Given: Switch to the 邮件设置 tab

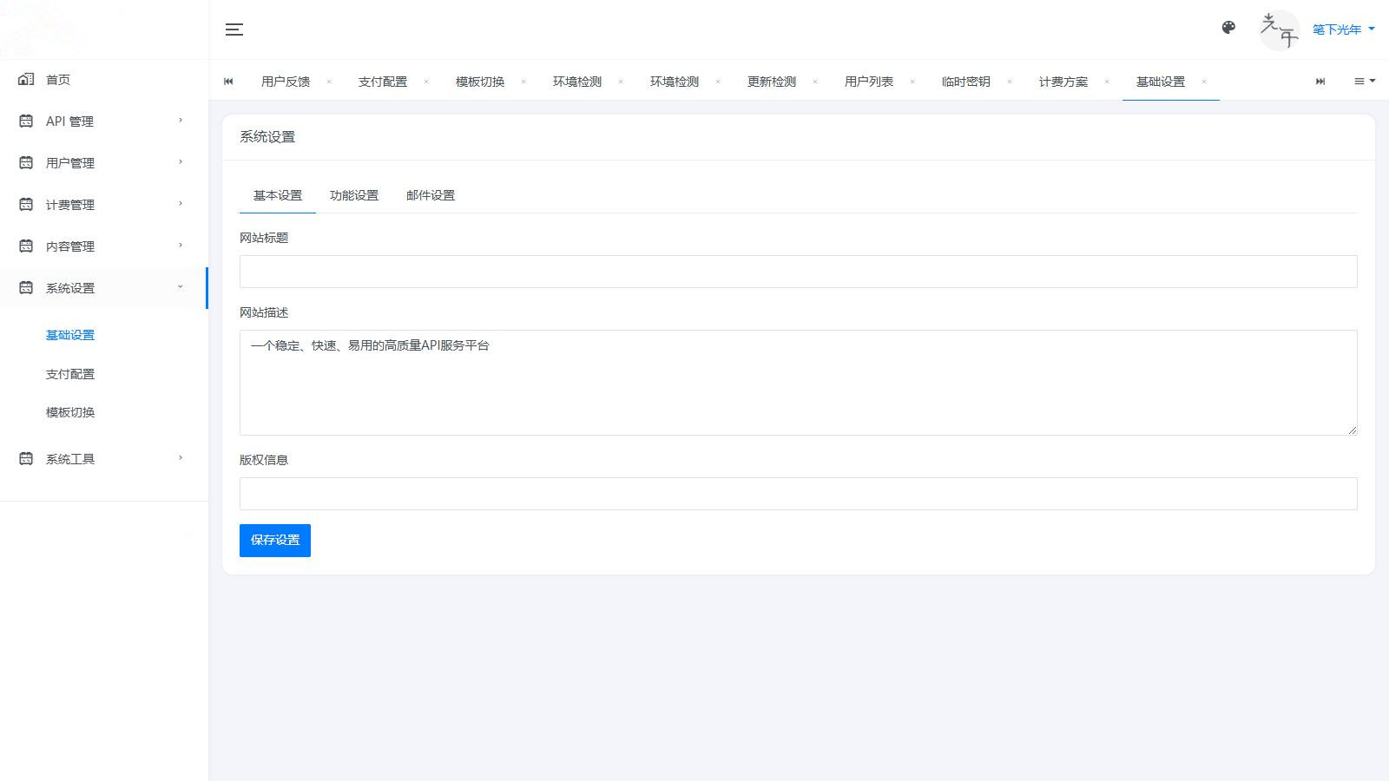Looking at the screenshot, I should (431, 195).
